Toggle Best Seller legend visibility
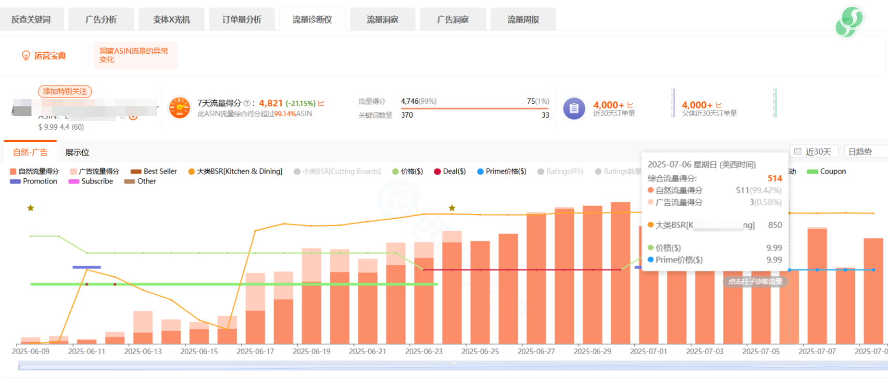Image resolution: width=888 pixels, height=380 pixels. 154,171
